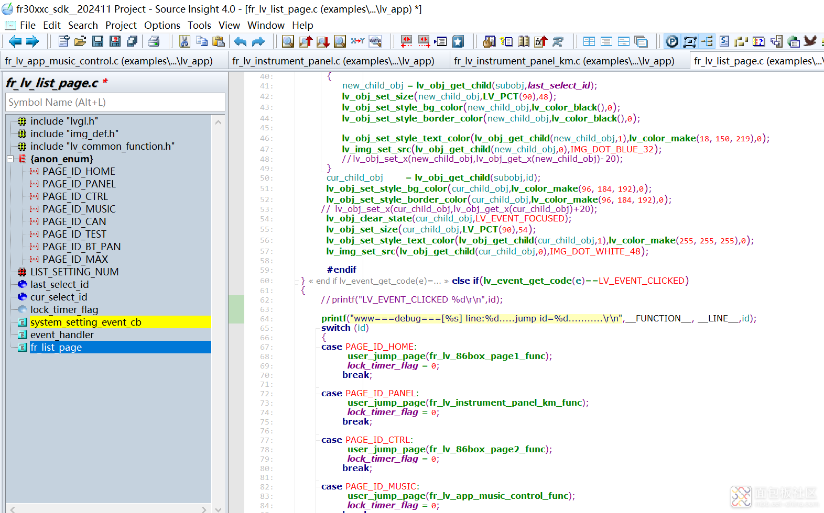The width and height of the screenshot is (824, 513).
Task: Collapse the {anon_enum} tree node
Action: [x=10, y=159]
